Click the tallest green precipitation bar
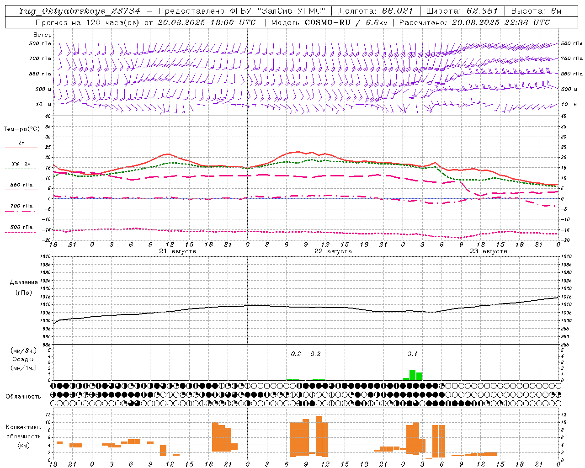 [x=412, y=375]
